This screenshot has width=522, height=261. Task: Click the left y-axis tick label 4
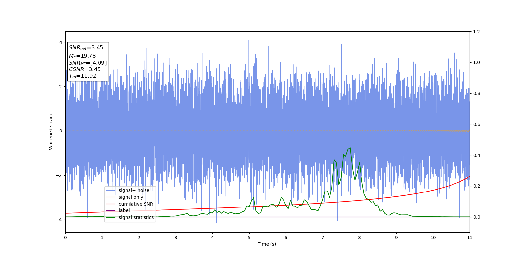(60, 42)
